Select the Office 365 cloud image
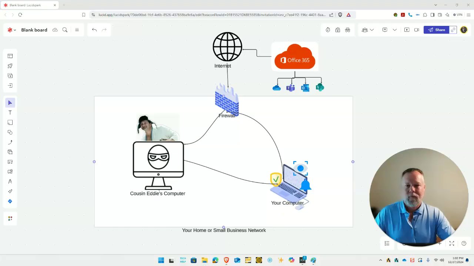 (295, 57)
